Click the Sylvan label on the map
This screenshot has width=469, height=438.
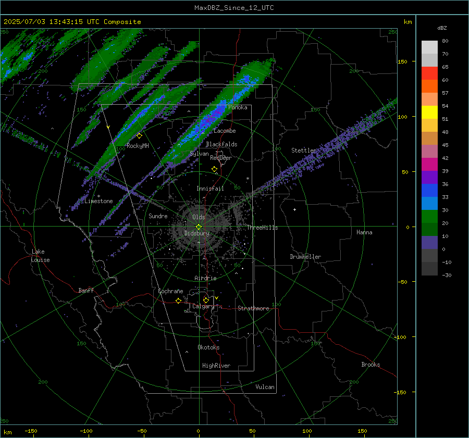(x=200, y=154)
